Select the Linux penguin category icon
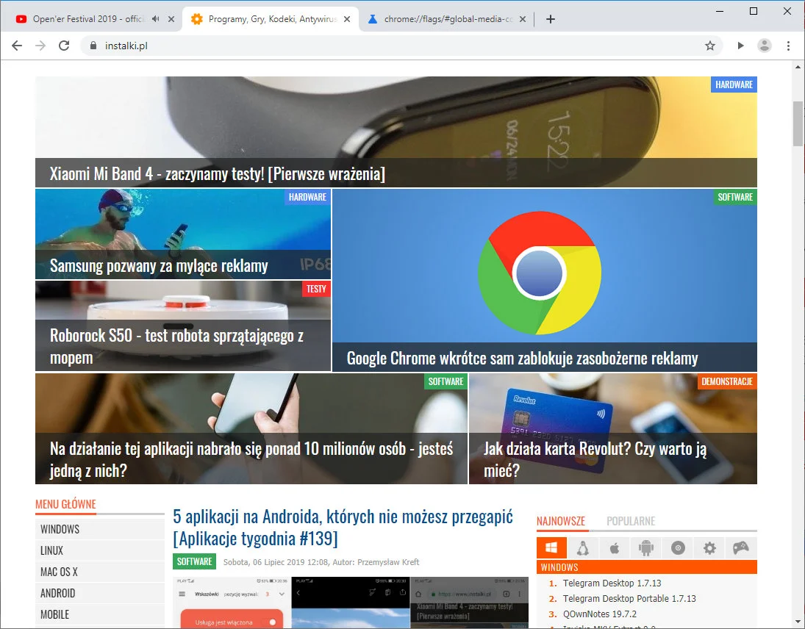The width and height of the screenshot is (805, 629). click(x=583, y=548)
